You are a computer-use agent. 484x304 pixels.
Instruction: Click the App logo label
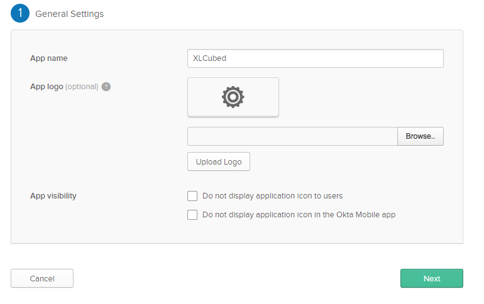pyautogui.click(x=47, y=87)
